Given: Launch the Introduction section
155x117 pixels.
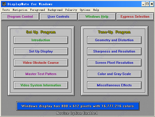Looking at the screenshot, I should click(x=41, y=40).
